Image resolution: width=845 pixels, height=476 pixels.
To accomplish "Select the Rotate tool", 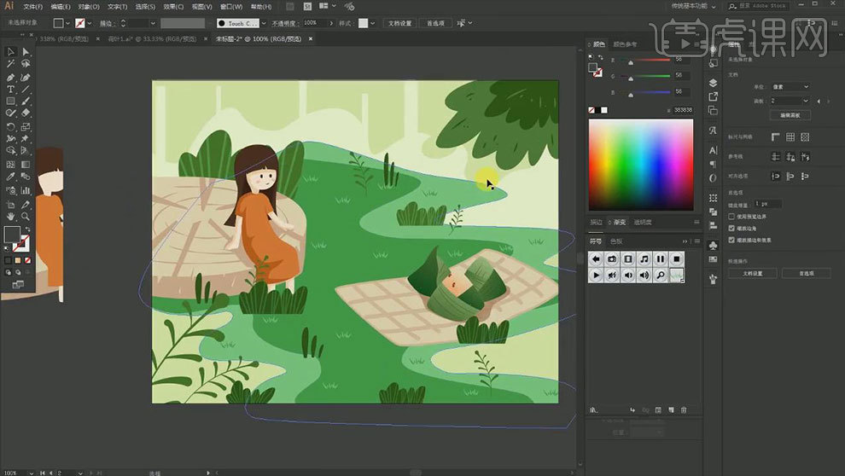I will pyautogui.click(x=10, y=127).
